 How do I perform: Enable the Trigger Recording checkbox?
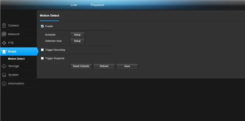[42, 50]
